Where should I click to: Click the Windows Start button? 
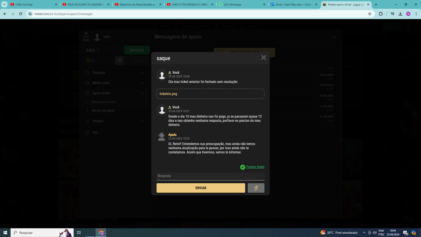(5, 233)
